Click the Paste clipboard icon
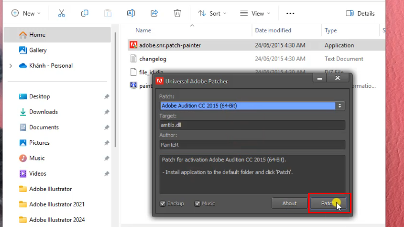This screenshot has height=227, width=404. [x=108, y=14]
